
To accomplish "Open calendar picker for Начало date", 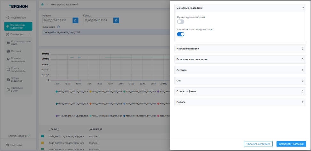I will [75, 20].
